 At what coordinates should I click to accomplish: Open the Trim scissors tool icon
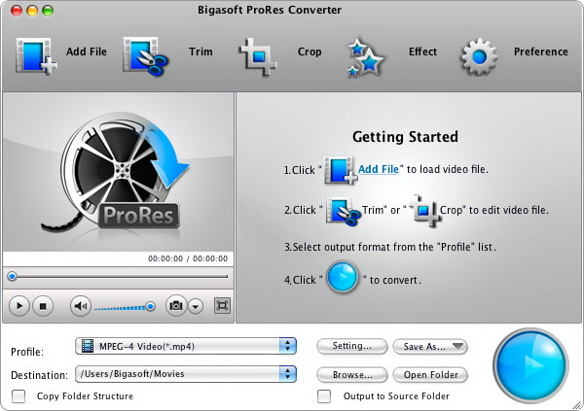point(146,56)
